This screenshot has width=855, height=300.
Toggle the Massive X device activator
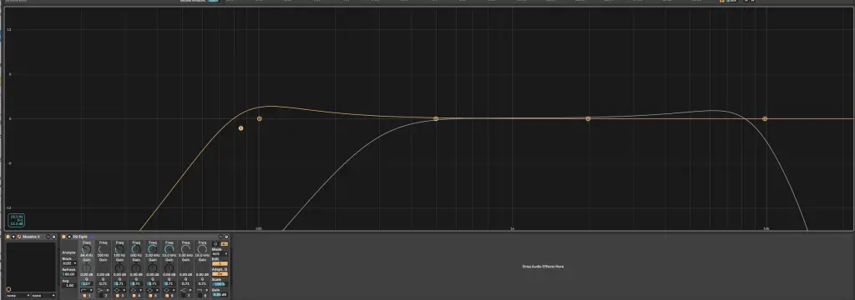pos(8,237)
